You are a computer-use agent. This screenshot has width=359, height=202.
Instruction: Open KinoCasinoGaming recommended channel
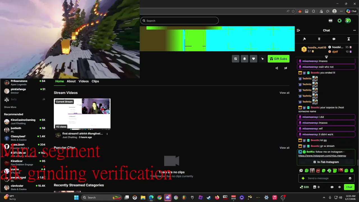click(x=25, y=121)
